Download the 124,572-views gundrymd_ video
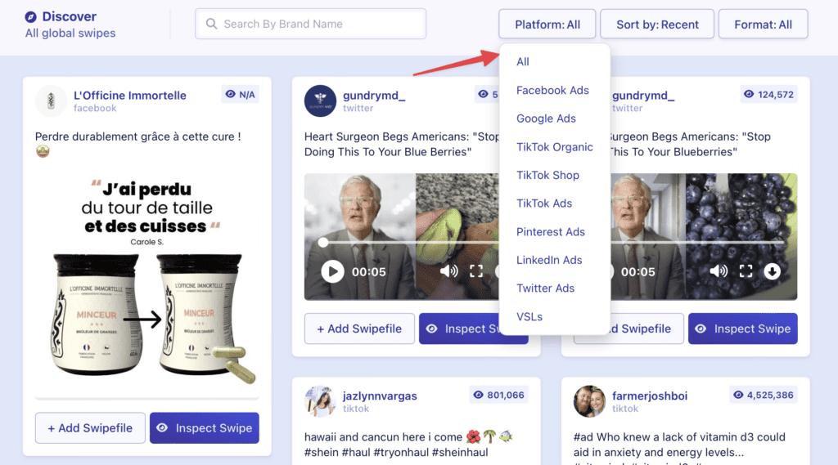This screenshot has width=838, height=465. point(772,271)
